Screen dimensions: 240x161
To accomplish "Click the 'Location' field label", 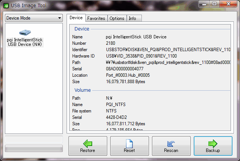I will [x=80, y=75].
